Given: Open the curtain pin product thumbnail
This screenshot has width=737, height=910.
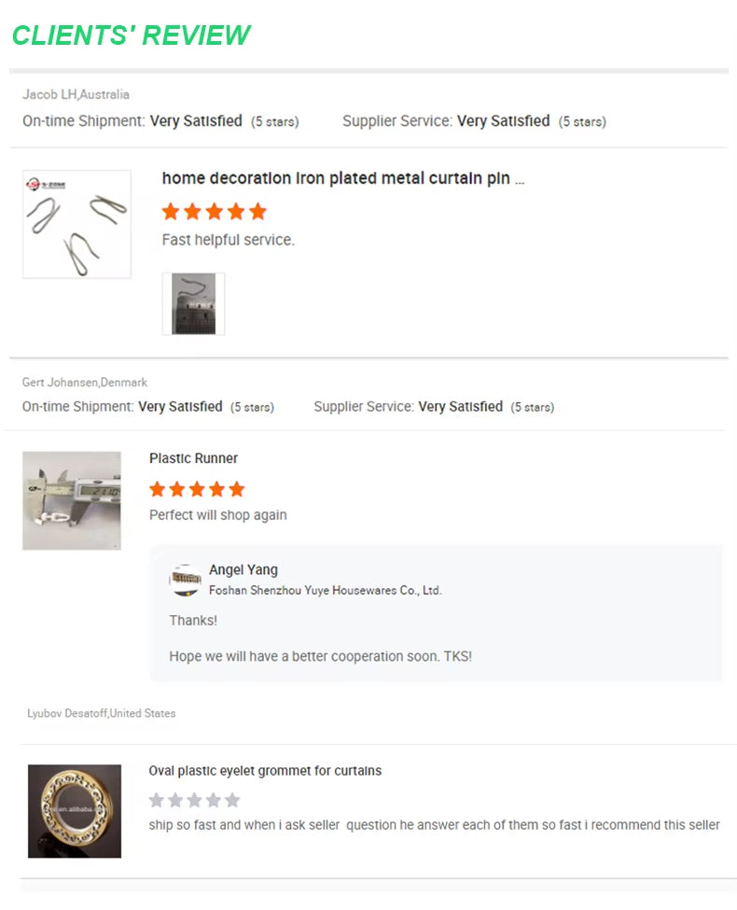Looking at the screenshot, I should click(x=76, y=224).
